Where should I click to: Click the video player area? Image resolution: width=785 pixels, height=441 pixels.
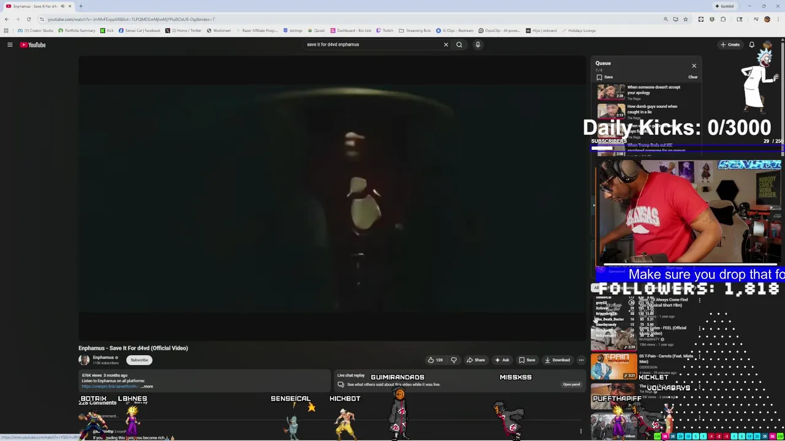pyautogui.click(x=332, y=198)
